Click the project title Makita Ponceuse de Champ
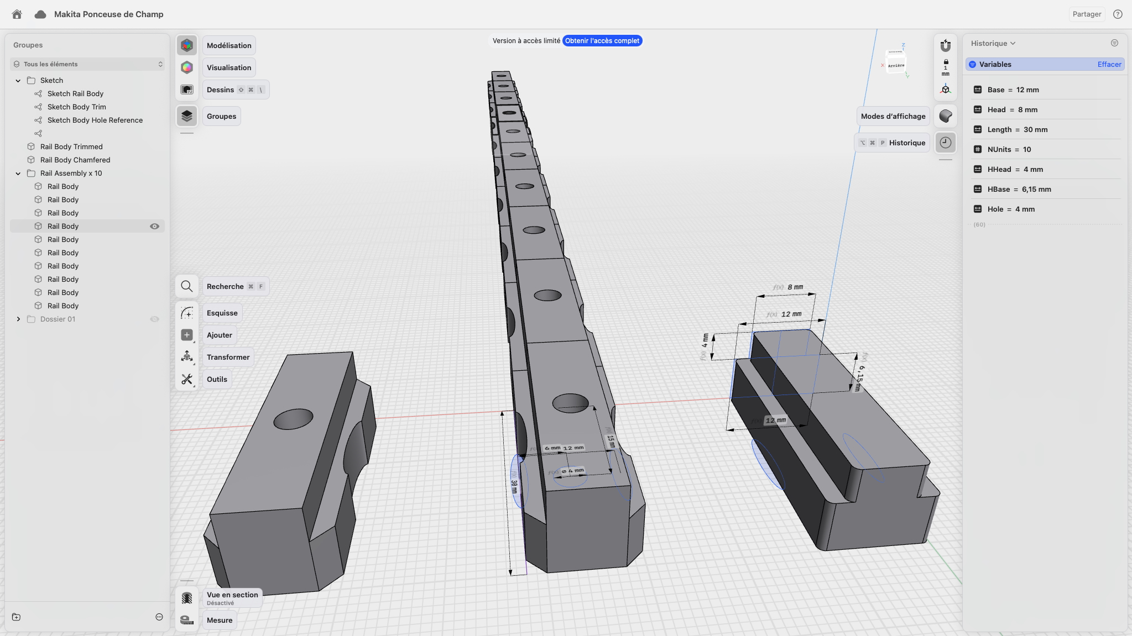Viewport: 1132px width, 636px height. [108, 14]
